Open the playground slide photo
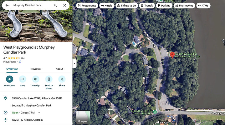225x125 pixels. [x=36, y=26]
